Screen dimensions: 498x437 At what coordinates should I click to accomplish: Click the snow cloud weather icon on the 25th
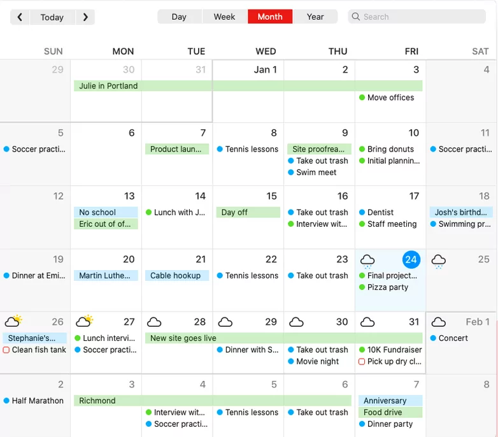point(439,261)
